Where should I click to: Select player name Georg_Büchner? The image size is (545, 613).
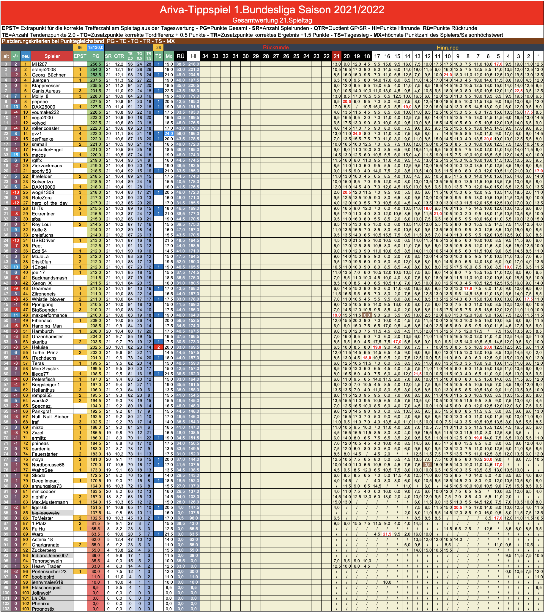49,75
